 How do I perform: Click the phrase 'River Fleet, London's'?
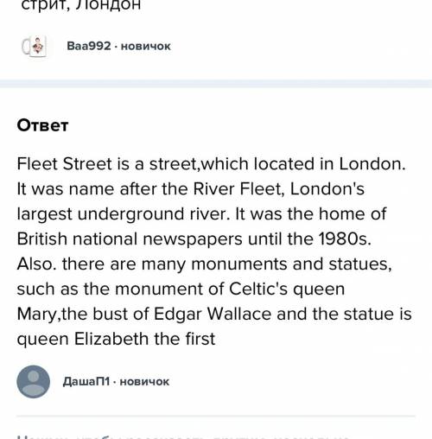(x=278, y=189)
